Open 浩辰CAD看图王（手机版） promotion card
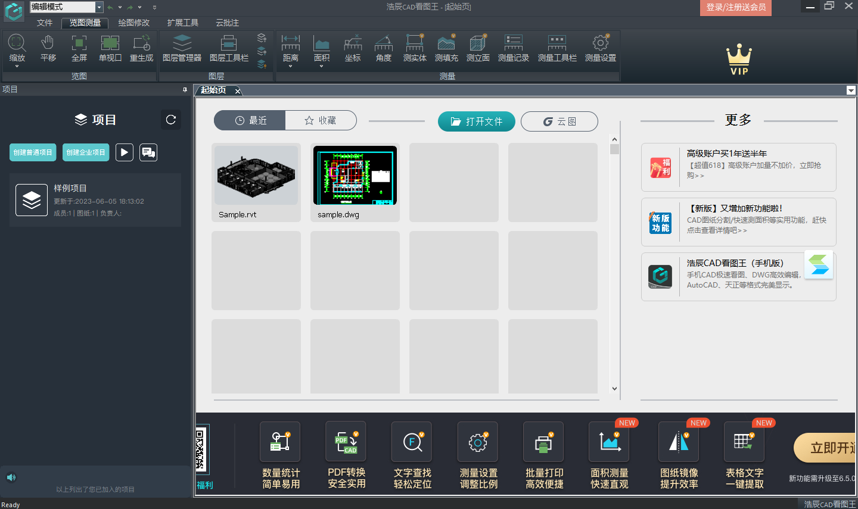 click(739, 277)
